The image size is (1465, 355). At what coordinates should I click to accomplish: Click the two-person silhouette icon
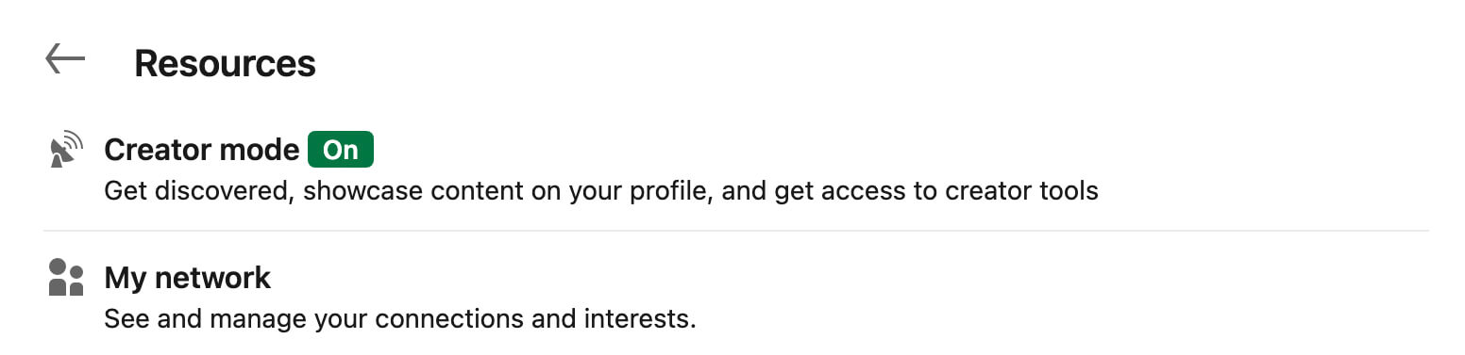(66, 278)
